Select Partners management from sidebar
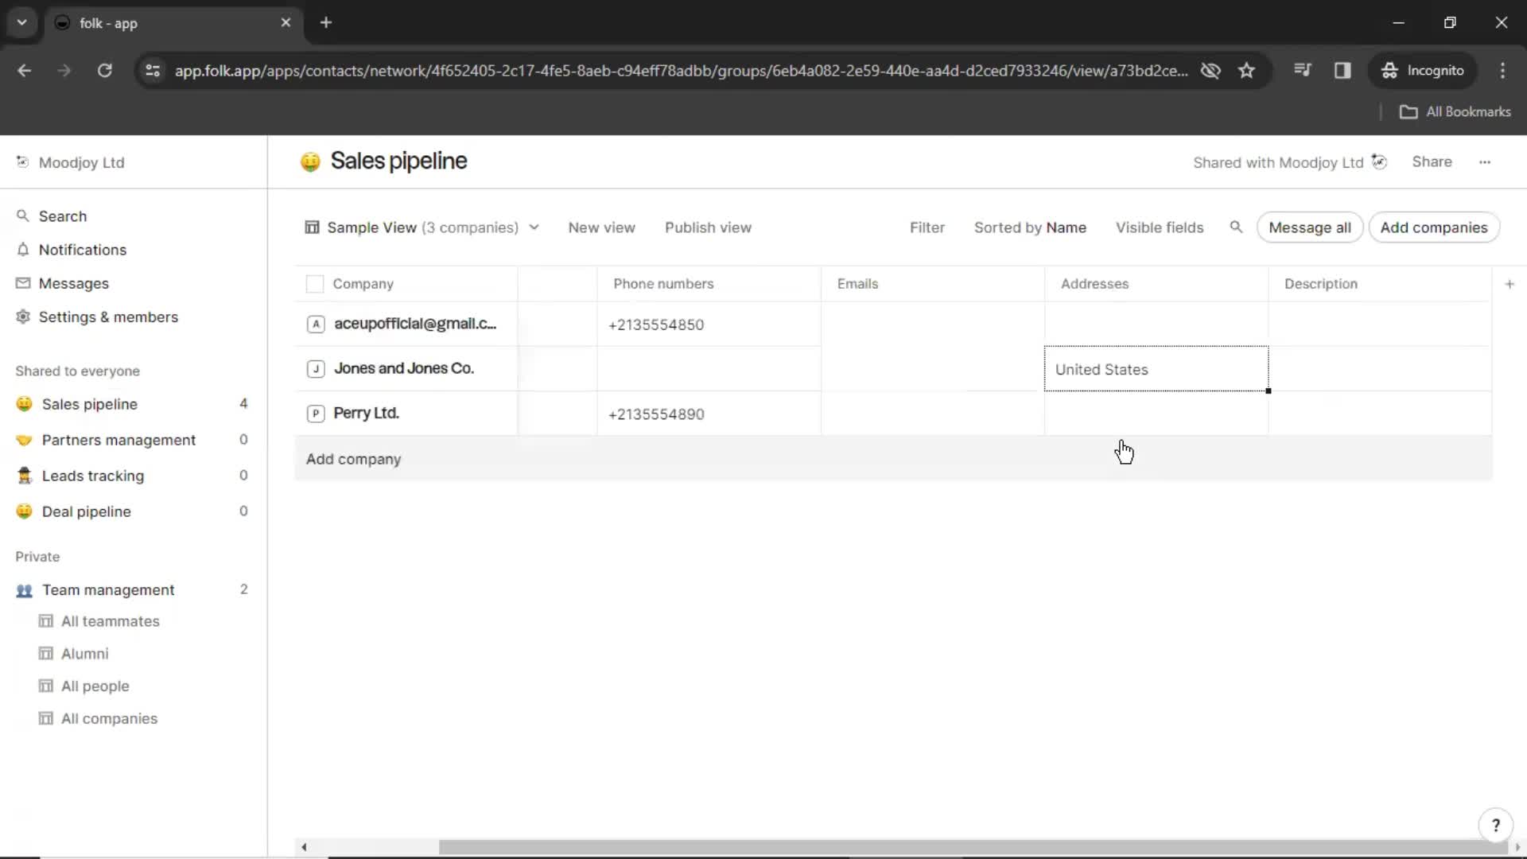This screenshot has height=859, width=1527. pos(119,440)
